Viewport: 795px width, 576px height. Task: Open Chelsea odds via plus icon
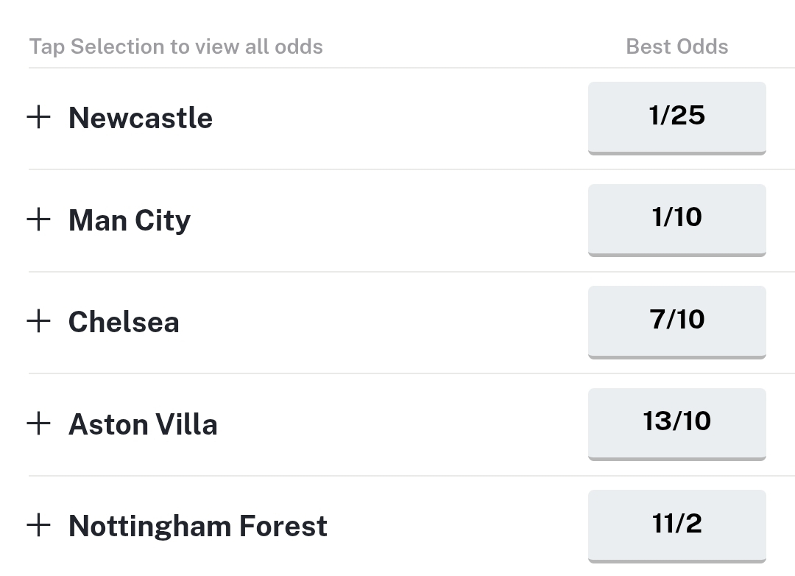coord(38,321)
